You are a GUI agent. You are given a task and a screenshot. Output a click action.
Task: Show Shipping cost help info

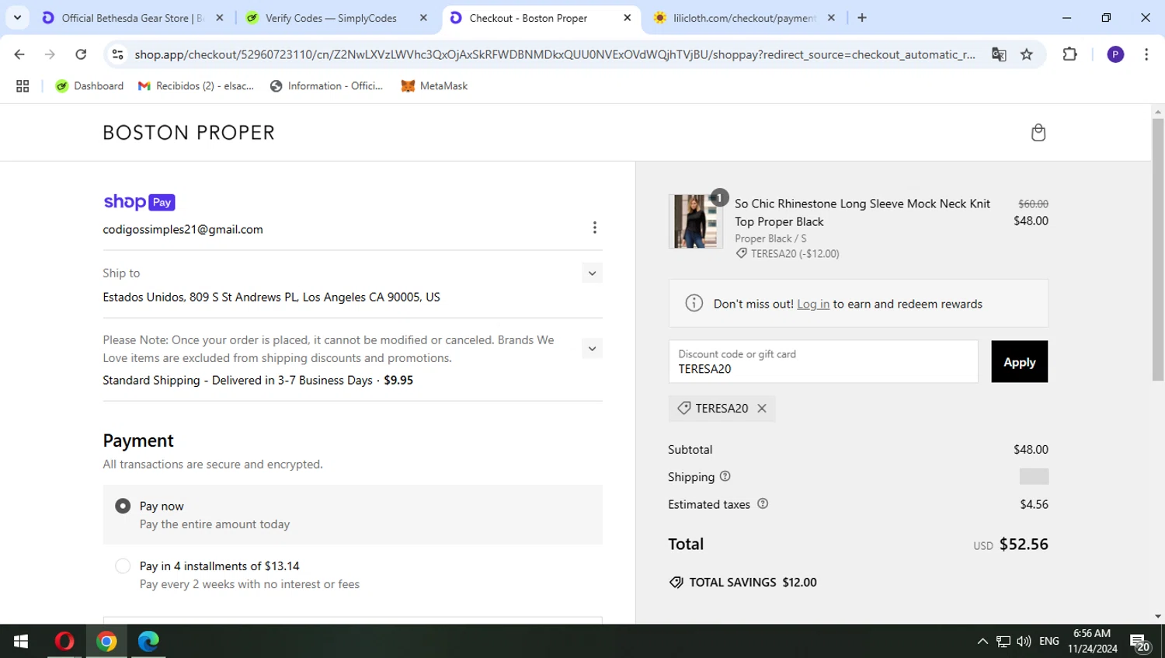point(725,476)
